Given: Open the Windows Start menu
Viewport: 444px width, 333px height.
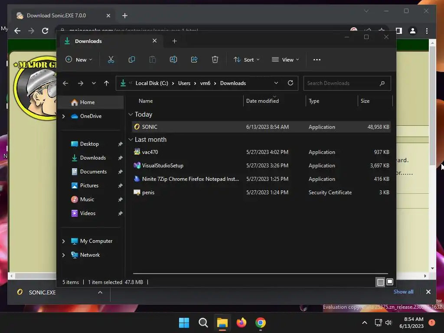Looking at the screenshot, I should pyautogui.click(x=184, y=323).
